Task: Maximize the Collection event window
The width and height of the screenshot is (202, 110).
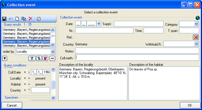Action: [191, 5]
